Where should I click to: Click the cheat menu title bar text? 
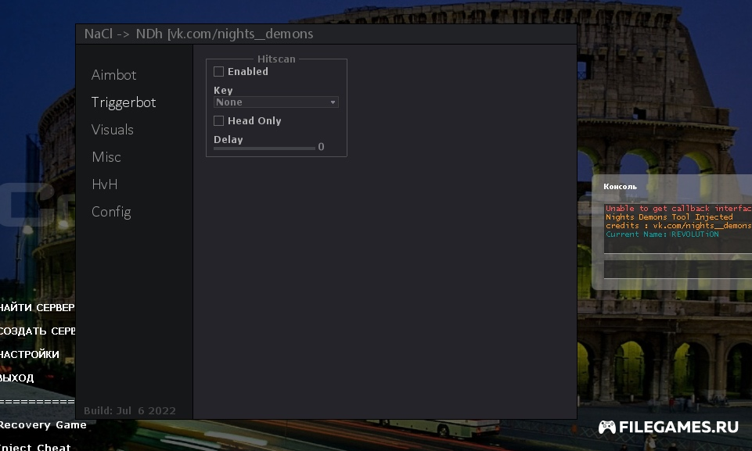pos(199,34)
